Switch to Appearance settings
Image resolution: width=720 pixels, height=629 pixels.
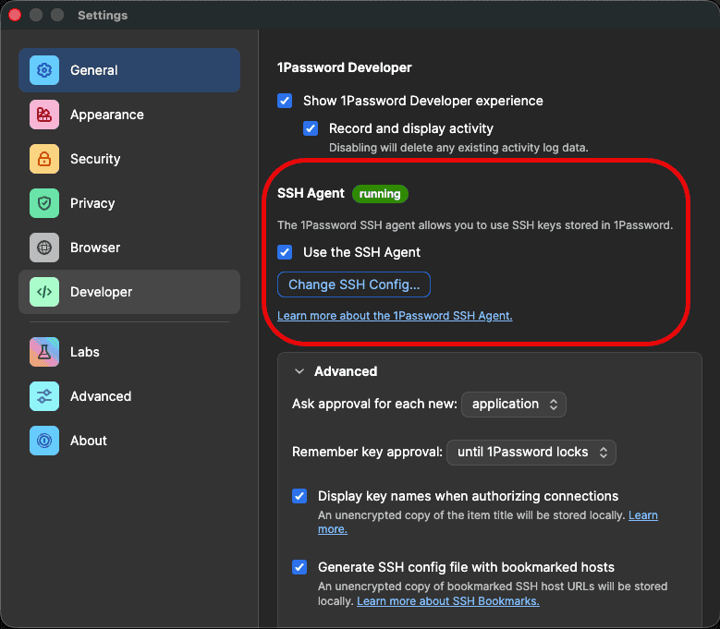[x=129, y=115]
